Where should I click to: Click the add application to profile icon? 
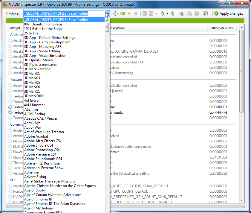tap(145, 13)
